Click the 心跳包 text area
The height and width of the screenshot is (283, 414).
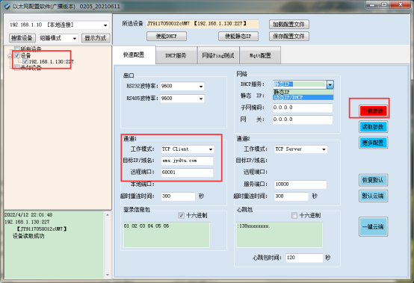[279, 235]
